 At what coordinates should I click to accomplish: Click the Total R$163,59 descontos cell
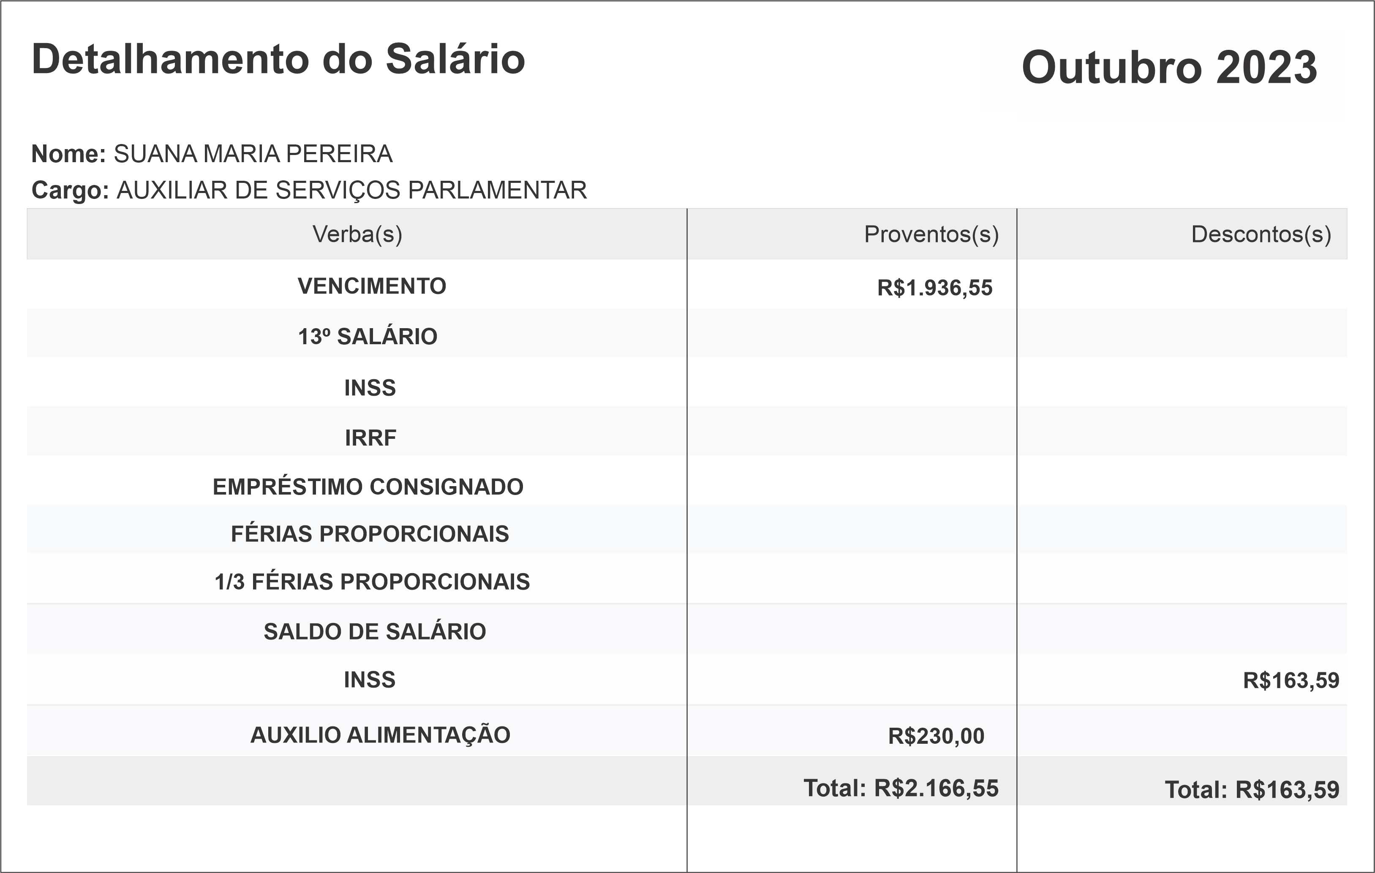tap(1252, 790)
